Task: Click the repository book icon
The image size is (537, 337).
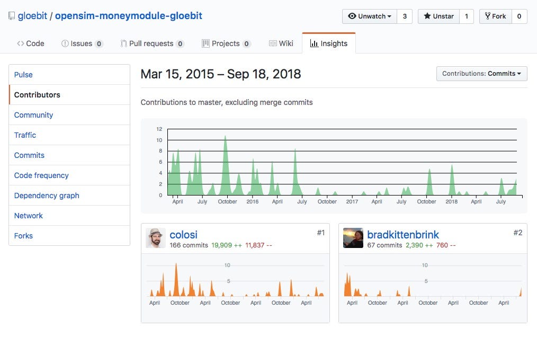Action: (12, 16)
